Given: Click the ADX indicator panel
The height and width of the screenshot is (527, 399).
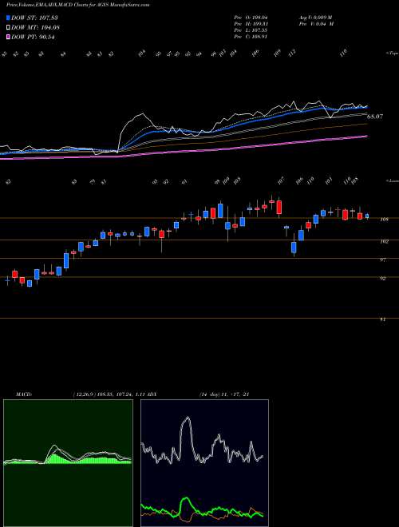Looking at the screenshot, I should coord(204,463).
